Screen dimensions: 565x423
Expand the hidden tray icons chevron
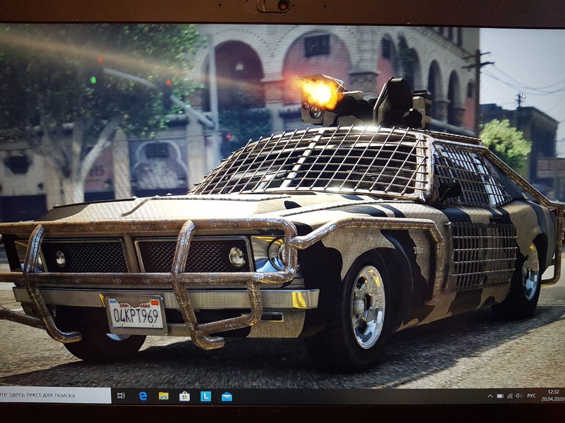coord(490,395)
